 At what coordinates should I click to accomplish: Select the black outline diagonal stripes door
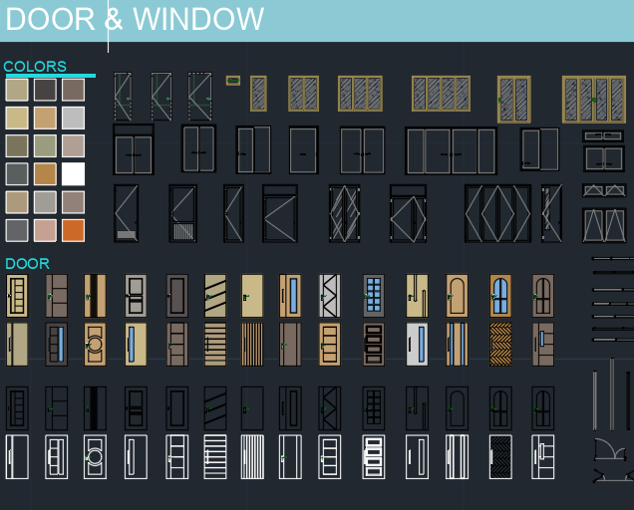215,408
